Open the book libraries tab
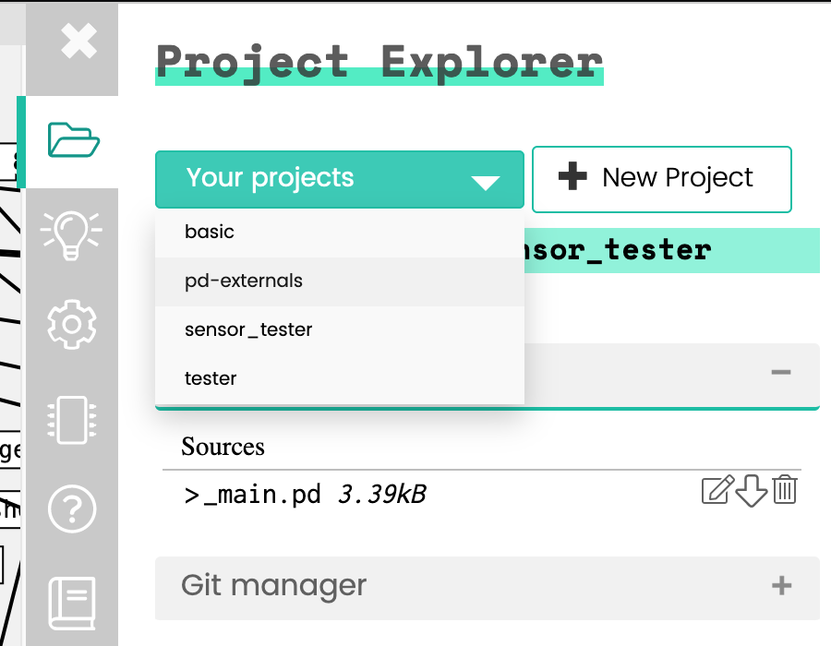The image size is (831, 646). click(72, 604)
